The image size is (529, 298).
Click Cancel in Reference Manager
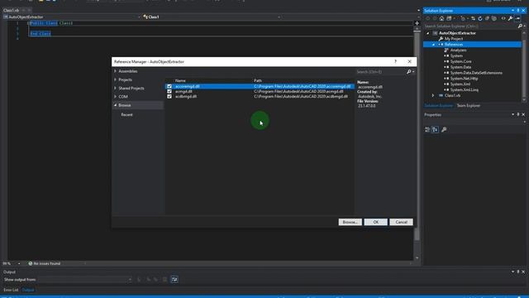(401, 222)
